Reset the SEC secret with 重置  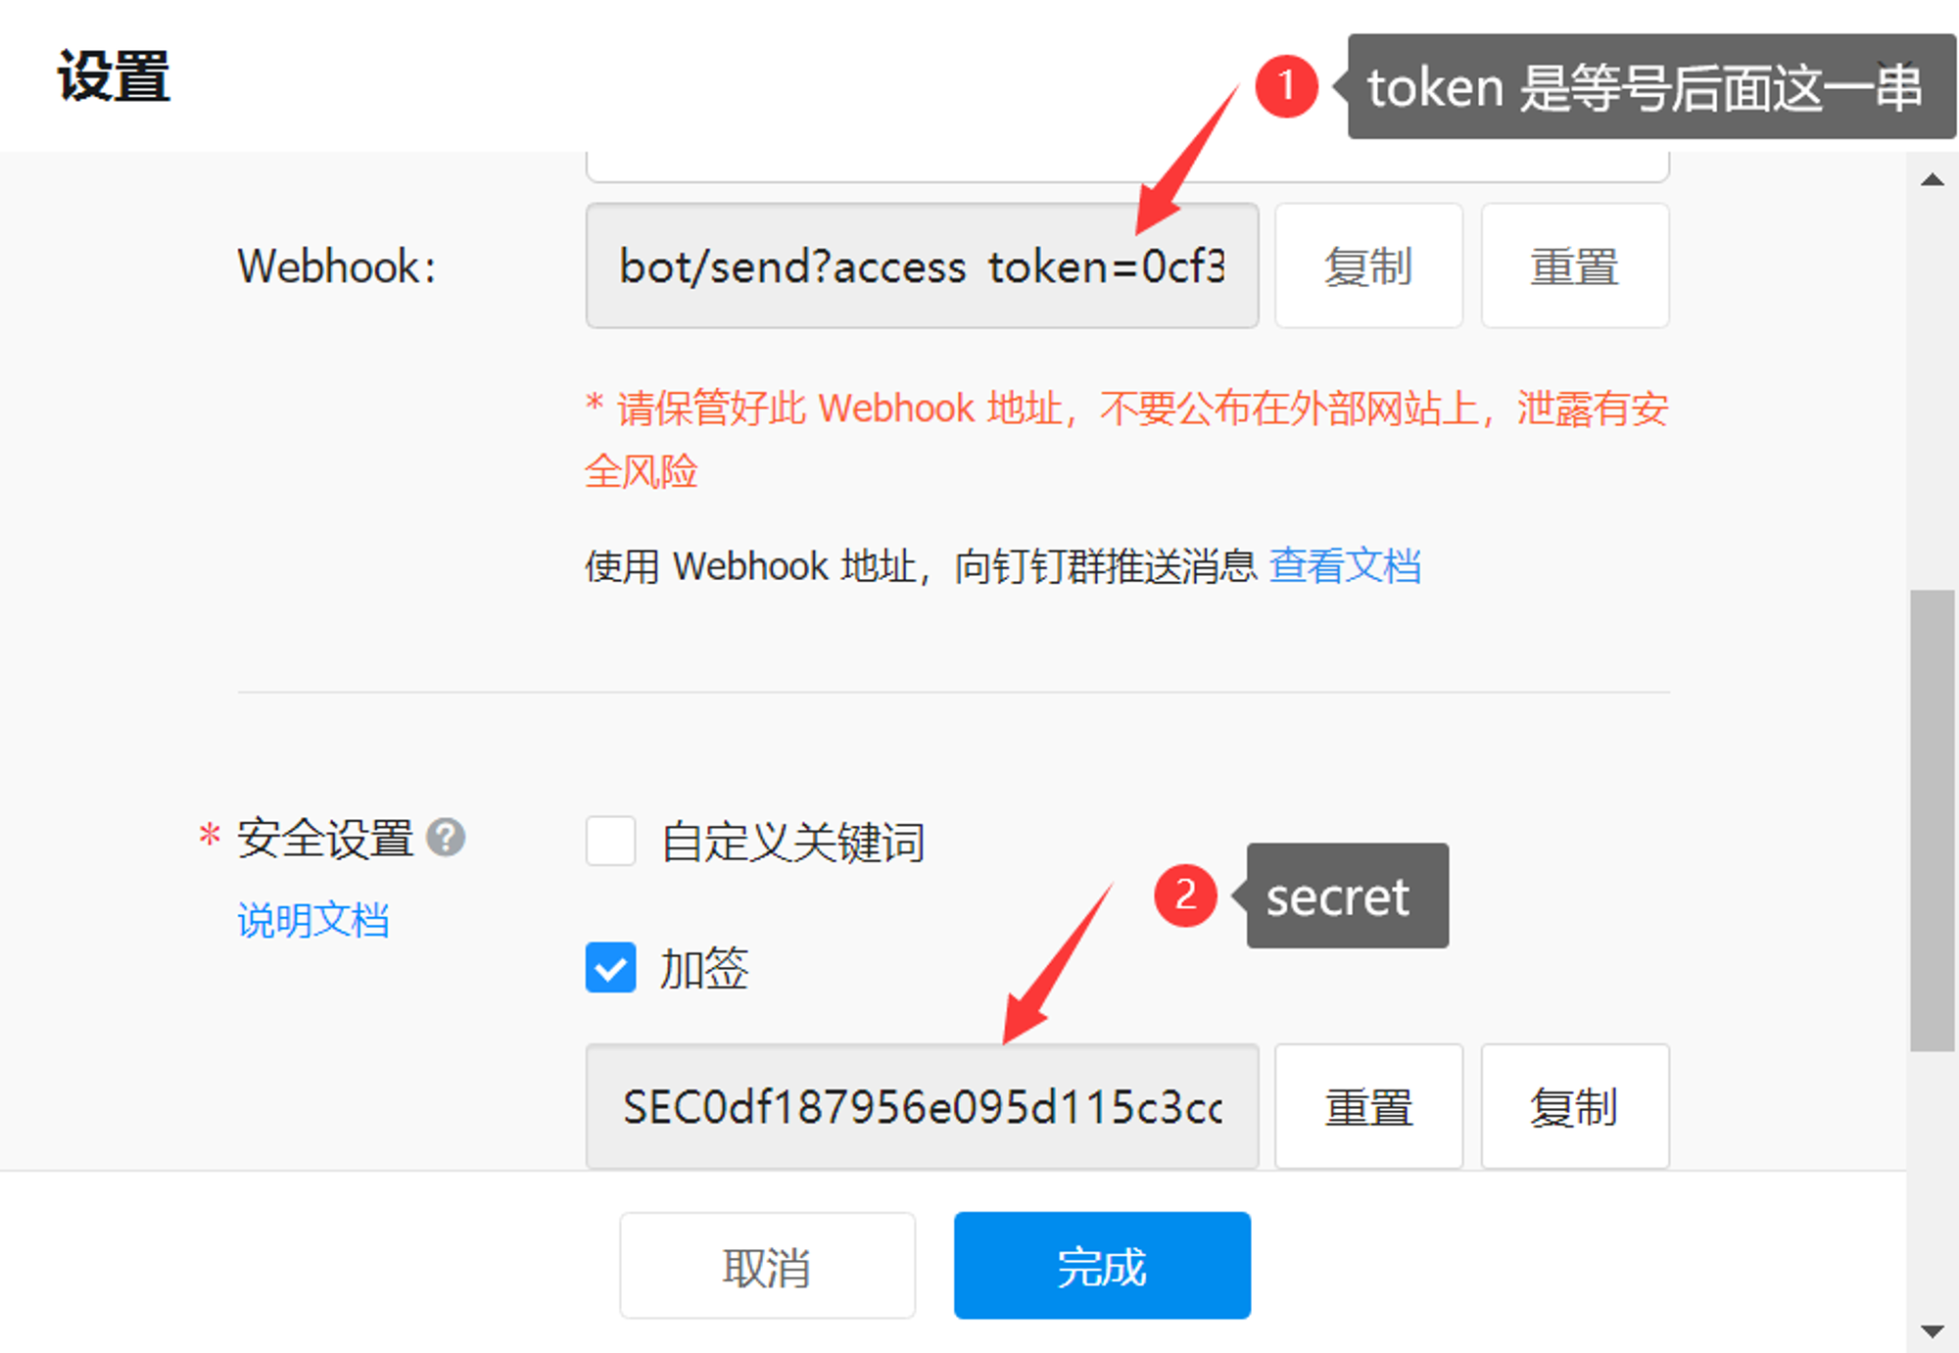click(1368, 1106)
